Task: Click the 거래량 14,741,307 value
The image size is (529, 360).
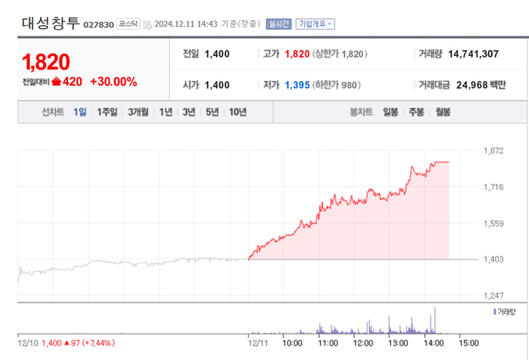Action: pos(473,54)
